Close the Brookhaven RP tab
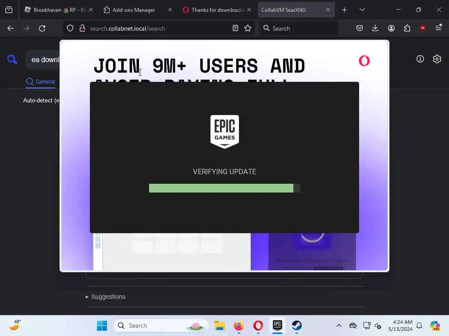The height and width of the screenshot is (336, 449). pyautogui.click(x=91, y=10)
